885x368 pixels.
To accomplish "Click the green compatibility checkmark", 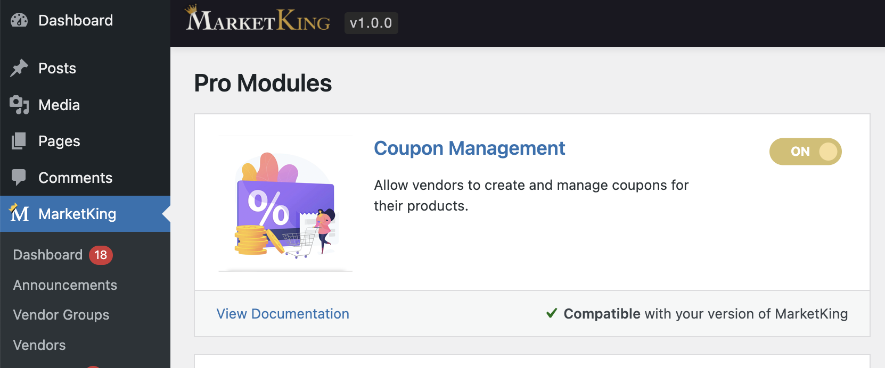I will (x=551, y=313).
